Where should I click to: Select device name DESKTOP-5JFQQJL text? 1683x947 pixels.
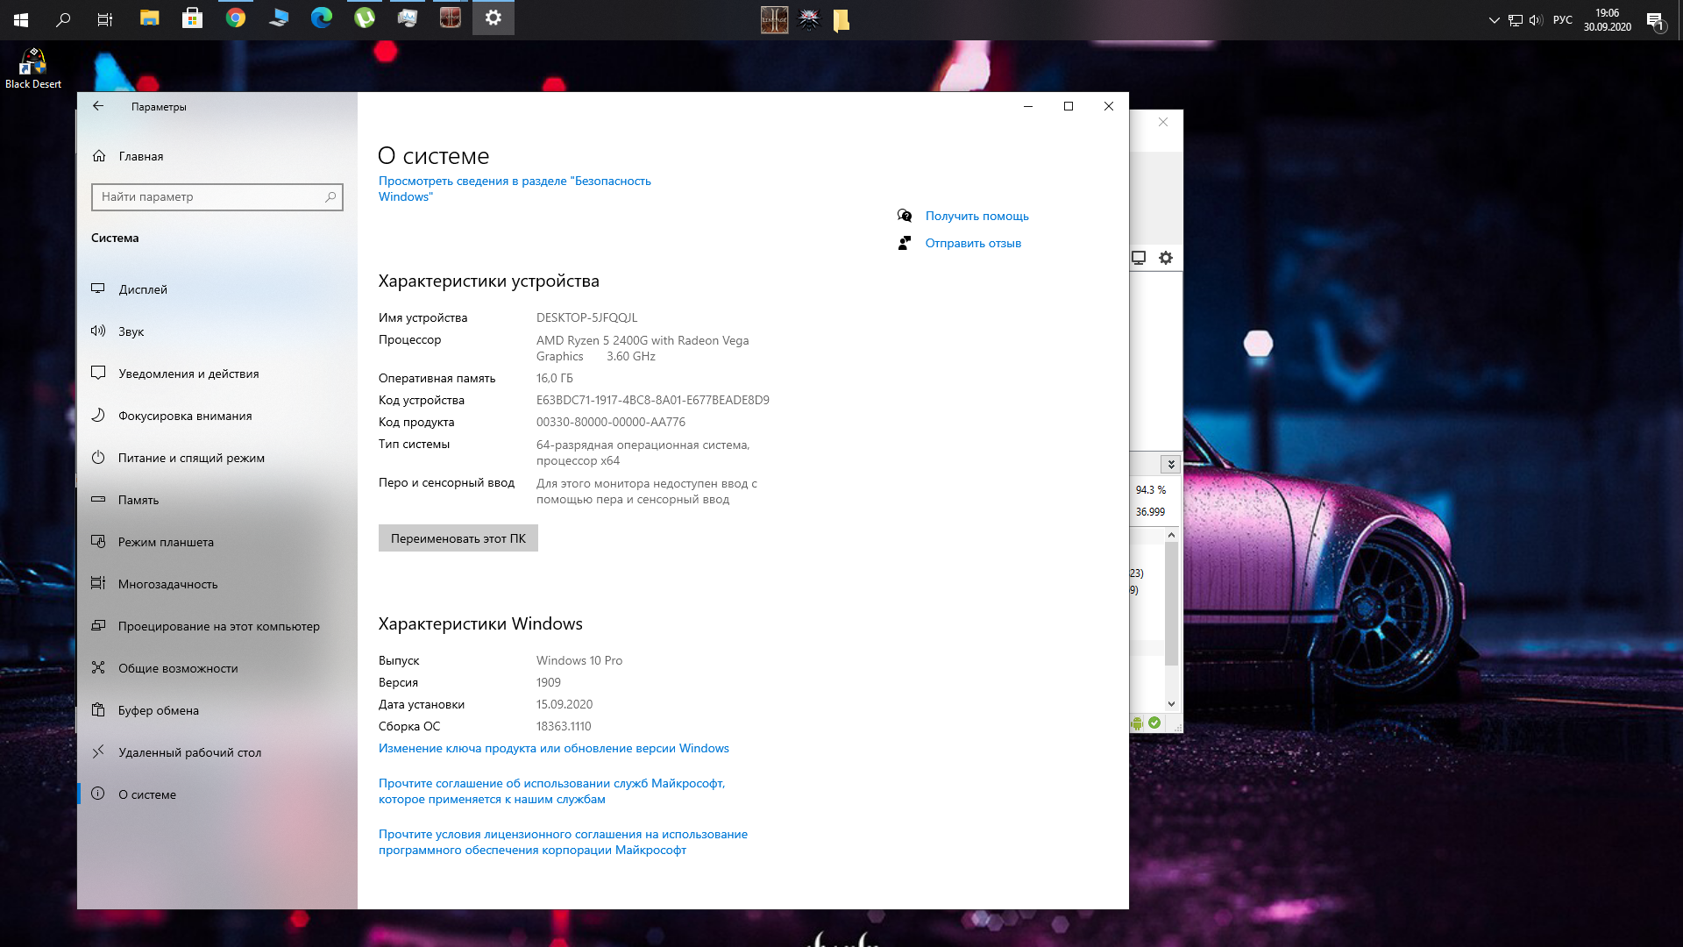click(586, 317)
